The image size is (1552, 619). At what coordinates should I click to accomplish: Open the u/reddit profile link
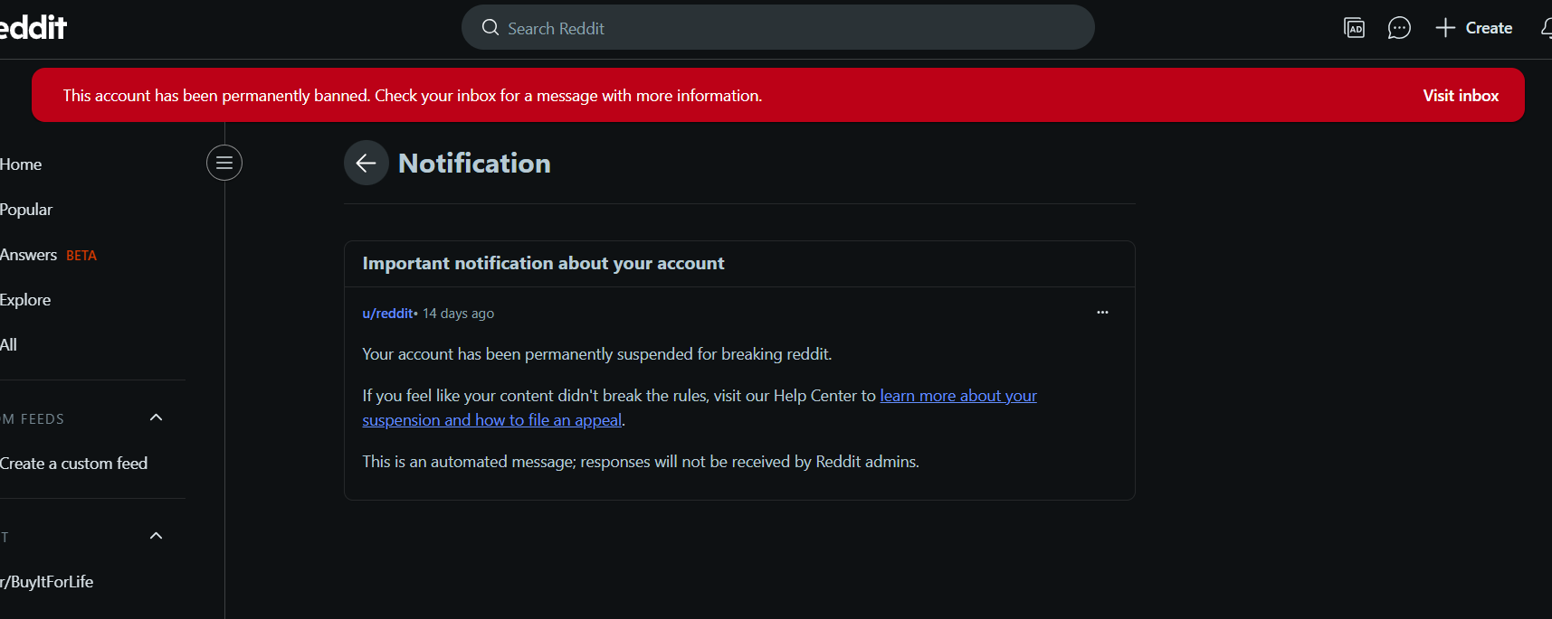pos(387,314)
